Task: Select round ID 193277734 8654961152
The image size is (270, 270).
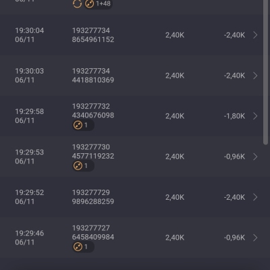Action: (x=93, y=35)
